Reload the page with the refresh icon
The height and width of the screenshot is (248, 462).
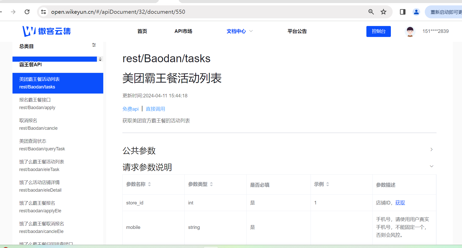(x=27, y=12)
